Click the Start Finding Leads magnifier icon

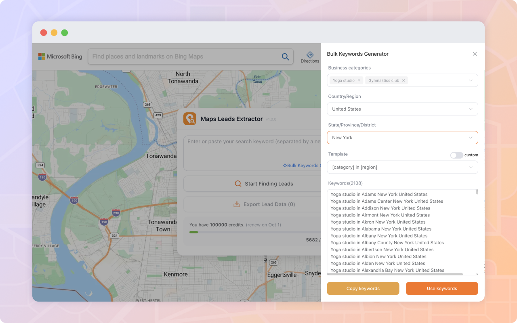click(238, 184)
